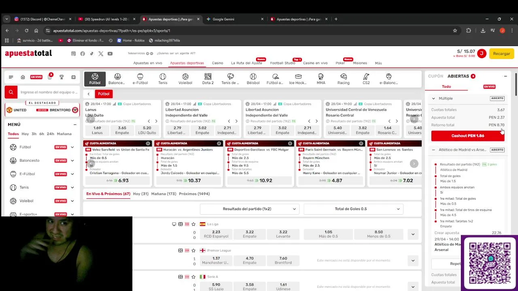Screen dimensions: 518x291
Task: Click the browser bookmark star icon
Action: click(x=455, y=30)
